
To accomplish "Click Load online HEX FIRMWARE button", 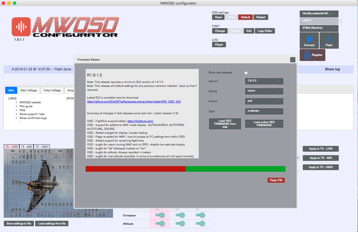I will pyautogui.click(x=264, y=124).
